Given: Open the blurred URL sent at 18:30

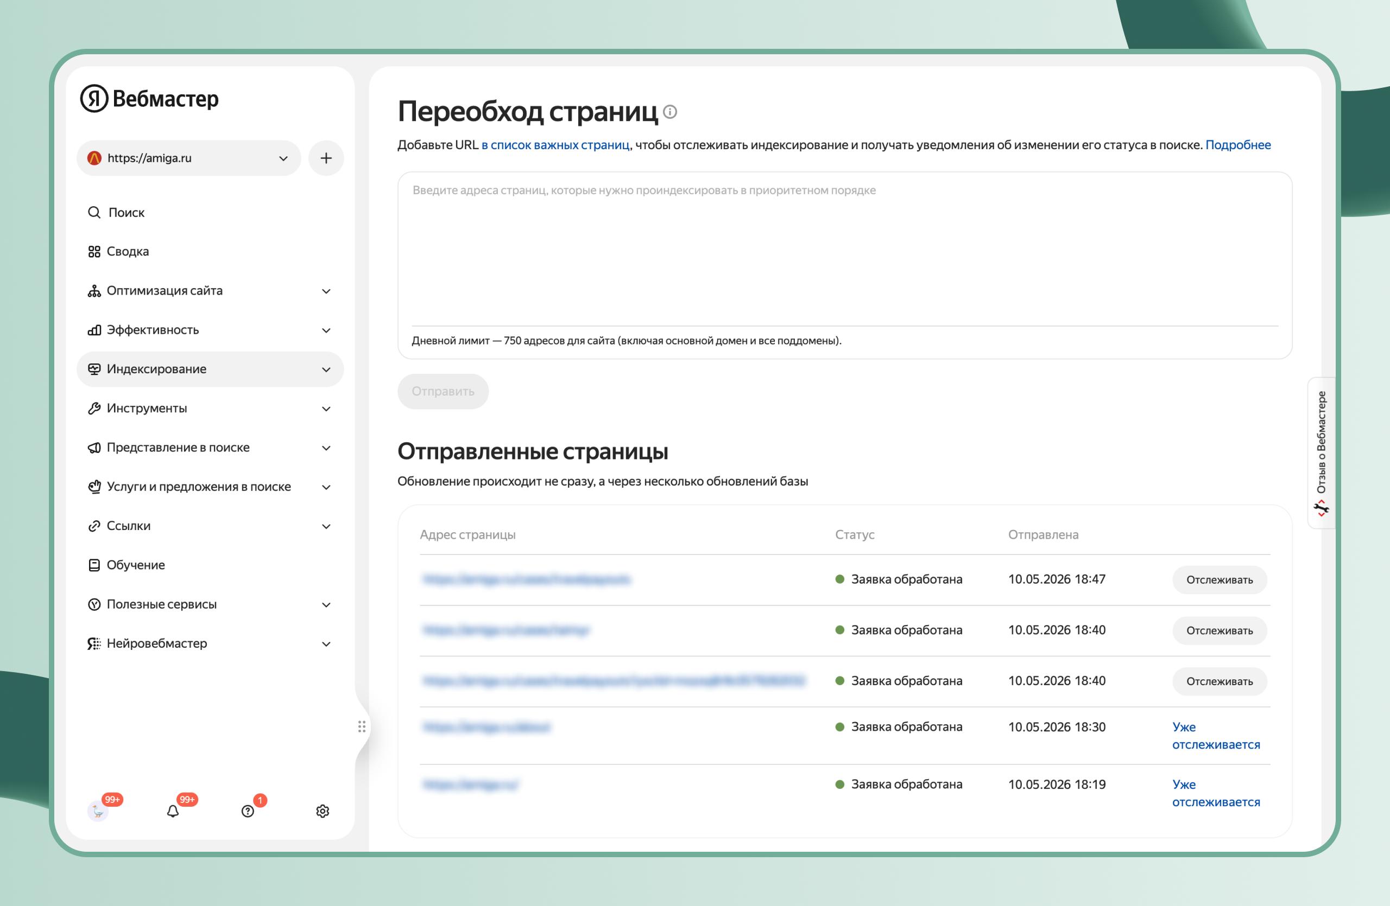Looking at the screenshot, I should [x=486, y=727].
